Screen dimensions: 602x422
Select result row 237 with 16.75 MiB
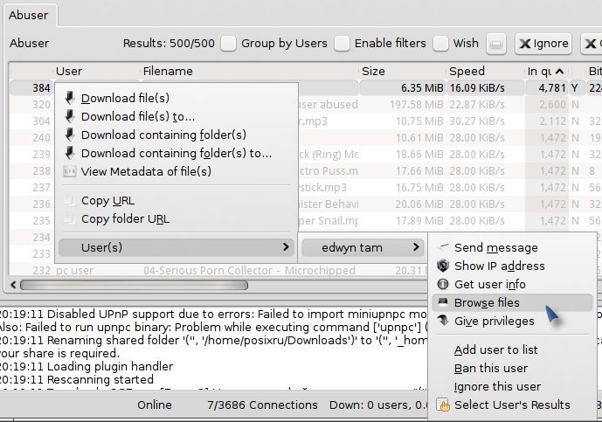(305, 188)
